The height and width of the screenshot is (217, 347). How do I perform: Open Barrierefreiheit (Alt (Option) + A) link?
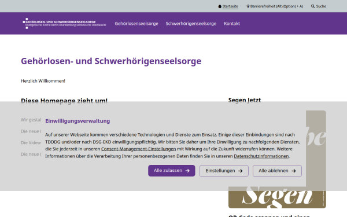(x=276, y=6)
